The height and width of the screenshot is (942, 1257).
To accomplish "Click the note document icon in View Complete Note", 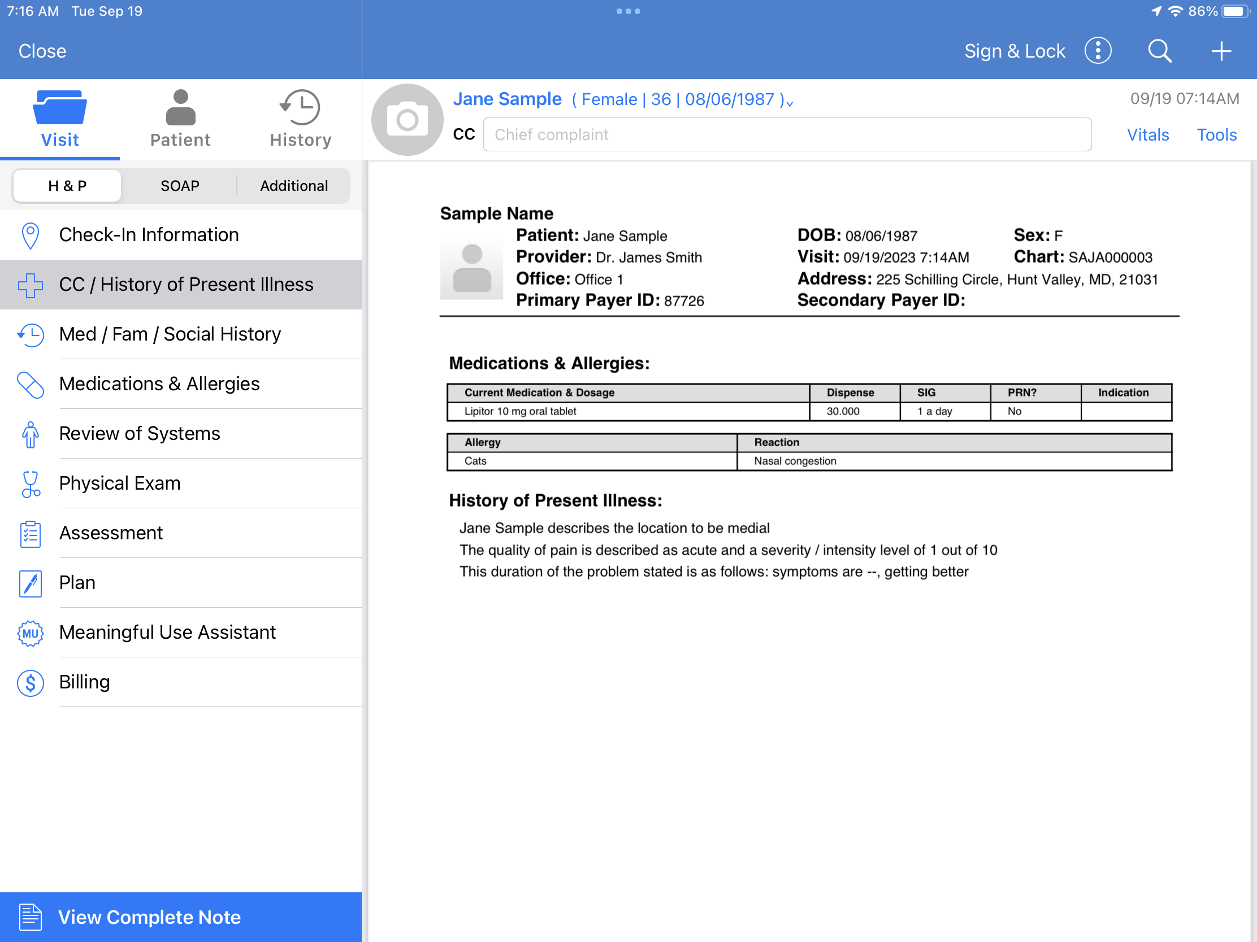I will [x=30, y=917].
